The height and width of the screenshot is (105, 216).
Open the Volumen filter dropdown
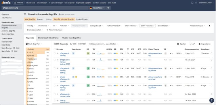pyautogui.click(x=64, y=26)
